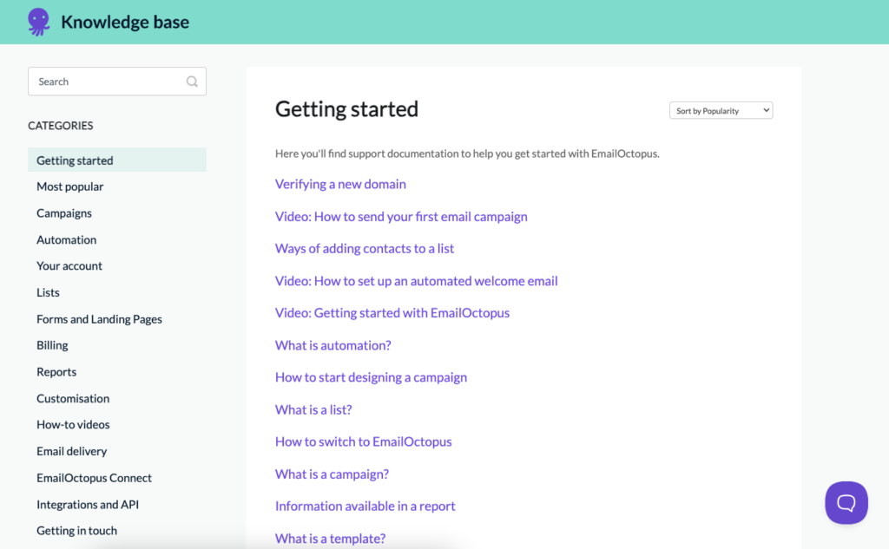Click the EmailOctopus octopus logo
The width and height of the screenshot is (889, 549).
point(38,22)
